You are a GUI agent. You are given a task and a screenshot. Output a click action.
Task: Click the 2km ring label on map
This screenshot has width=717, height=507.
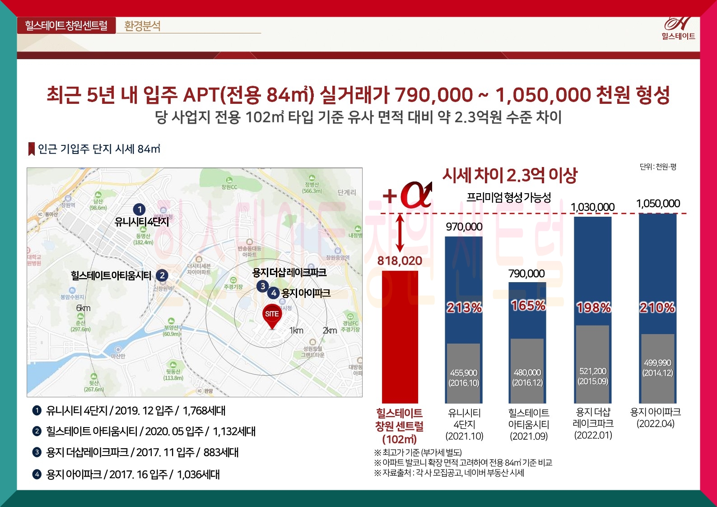pos(330,330)
